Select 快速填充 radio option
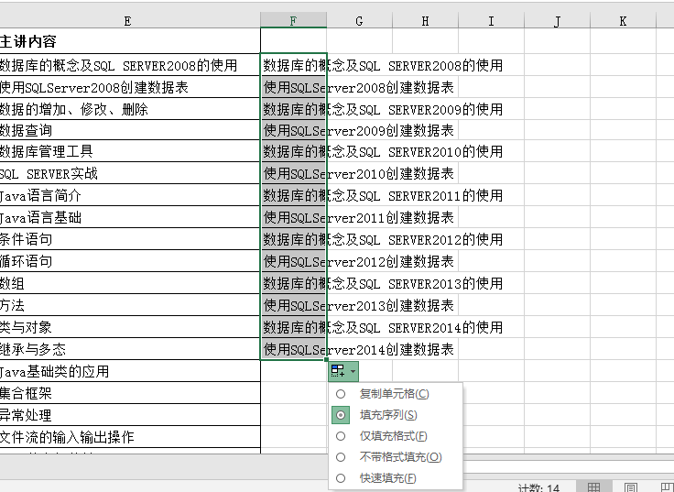Image resolution: width=674 pixels, height=492 pixels. [341, 478]
